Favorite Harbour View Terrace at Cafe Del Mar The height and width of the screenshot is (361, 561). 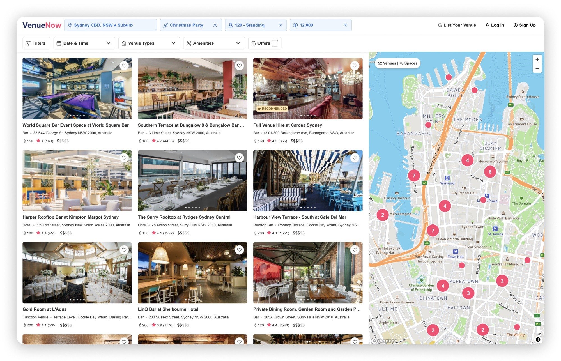tap(355, 158)
